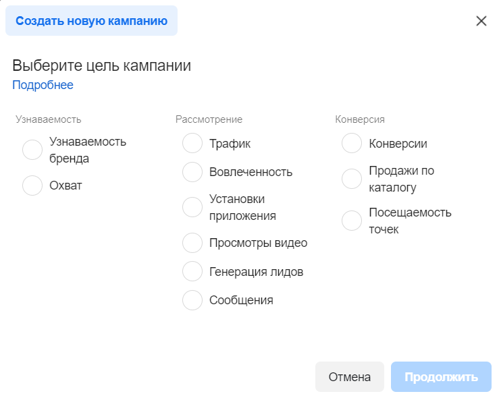Choose the 'Установки приложения' goal option
Viewport: 499px width, 398px height.
tap(192, 207)
